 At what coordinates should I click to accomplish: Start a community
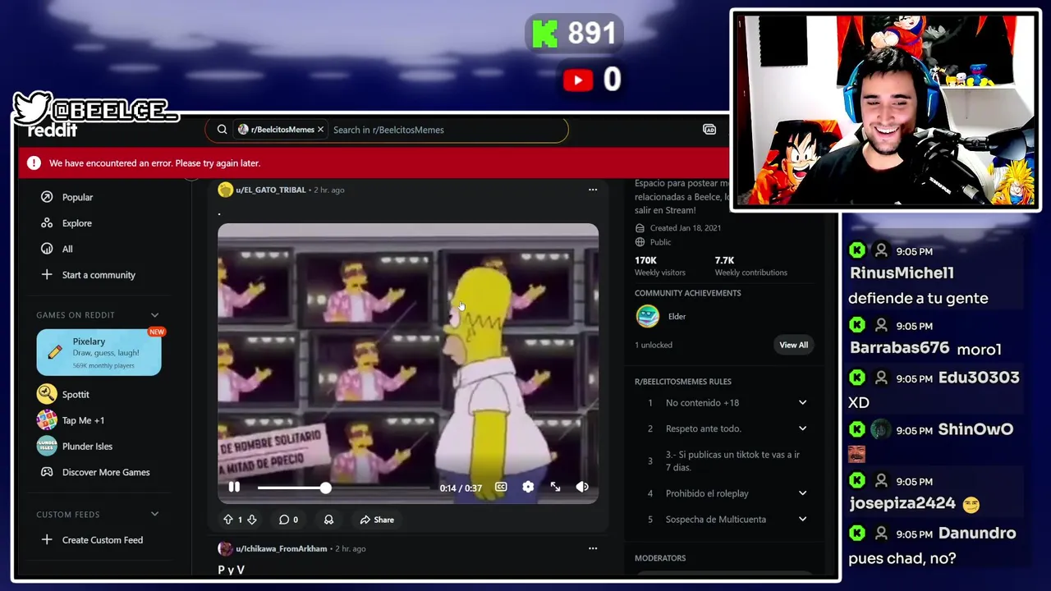click(99, 275)
